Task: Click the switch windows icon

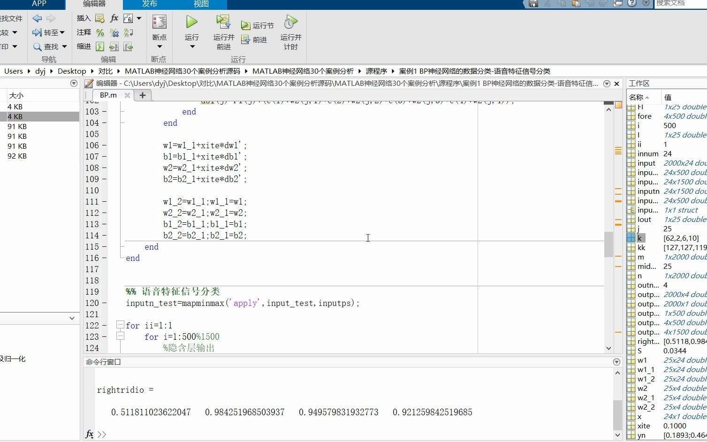Action: 618,3
